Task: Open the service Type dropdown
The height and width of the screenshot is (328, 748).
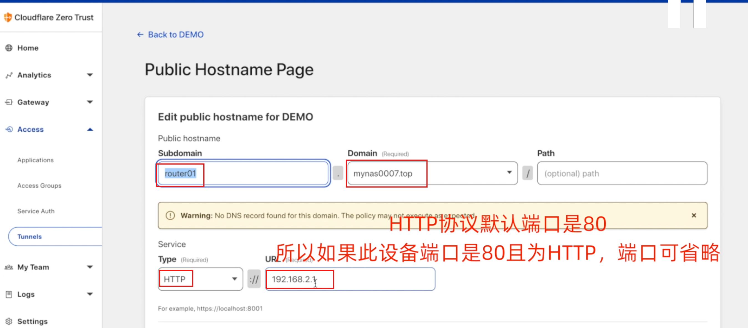Action: [235, 279]
